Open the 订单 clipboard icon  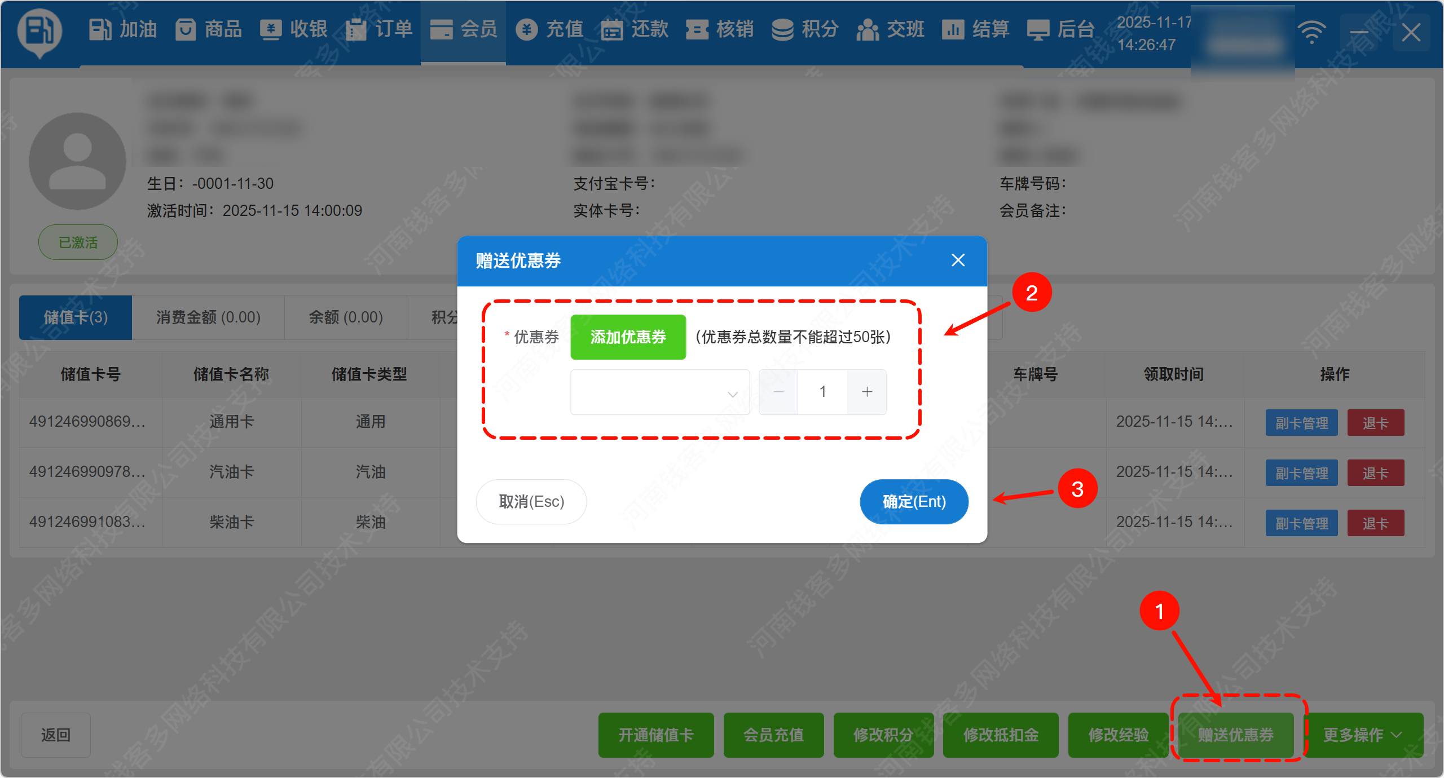click(356, 29)
